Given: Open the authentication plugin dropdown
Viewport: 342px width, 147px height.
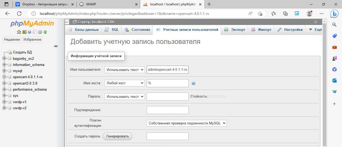Looking at the screenshot, I should (186, 123).
